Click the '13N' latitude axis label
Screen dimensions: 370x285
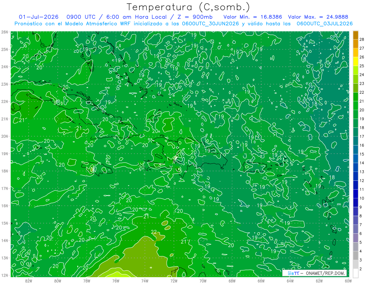point(5,258)
